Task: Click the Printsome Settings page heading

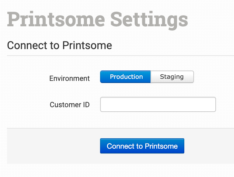Action: 97,19
